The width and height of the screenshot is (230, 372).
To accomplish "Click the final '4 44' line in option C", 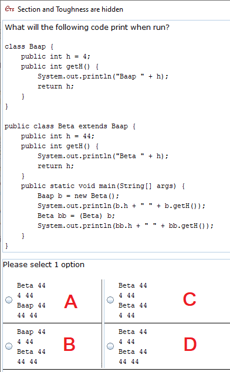I will [127, 315].
